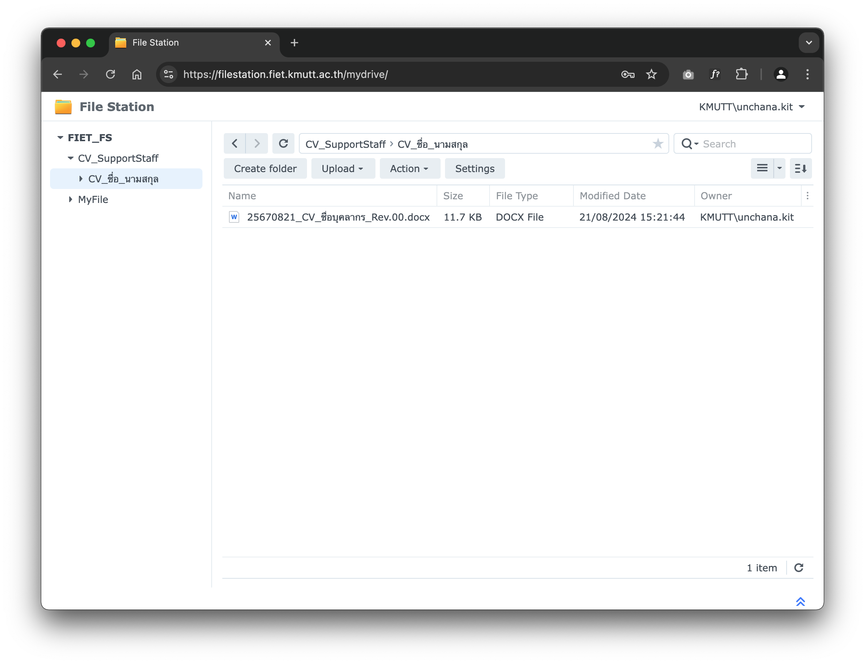The height and width of the screenshot is (664, 865).
Task: Click CV_SupportStaff in breadcrumb path
Action: tap(345, 144)
